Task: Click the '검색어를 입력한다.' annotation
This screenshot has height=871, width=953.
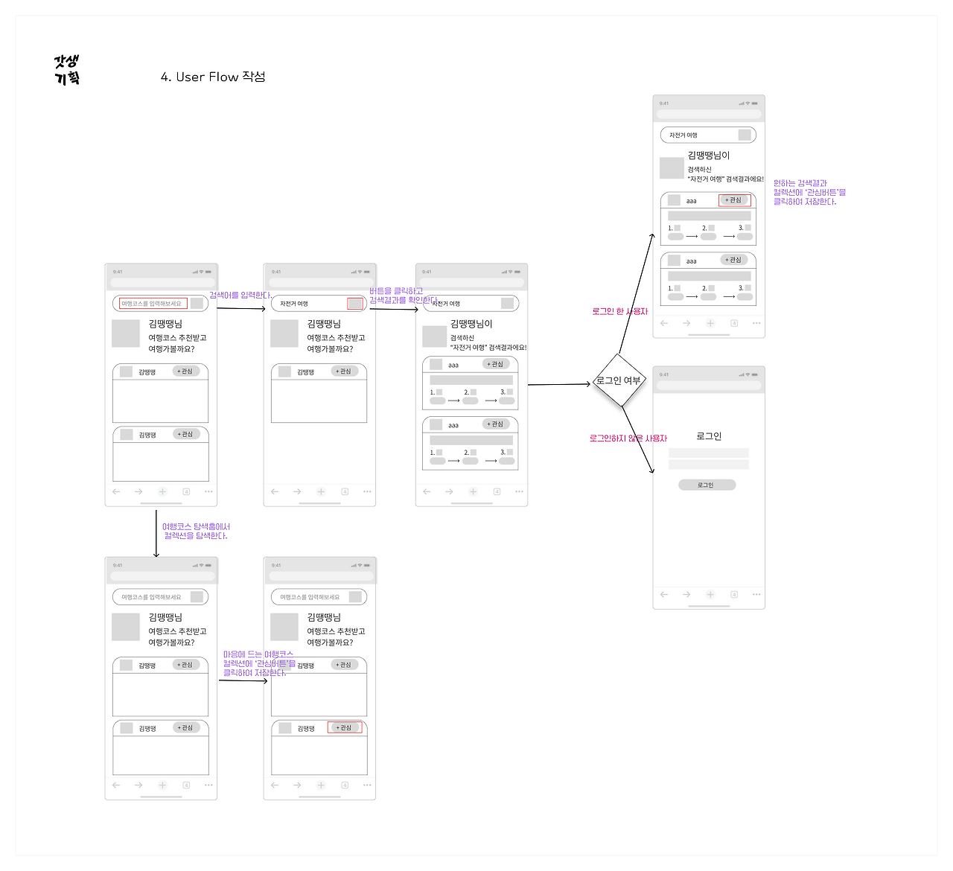Action: click(x=240, y=296)
